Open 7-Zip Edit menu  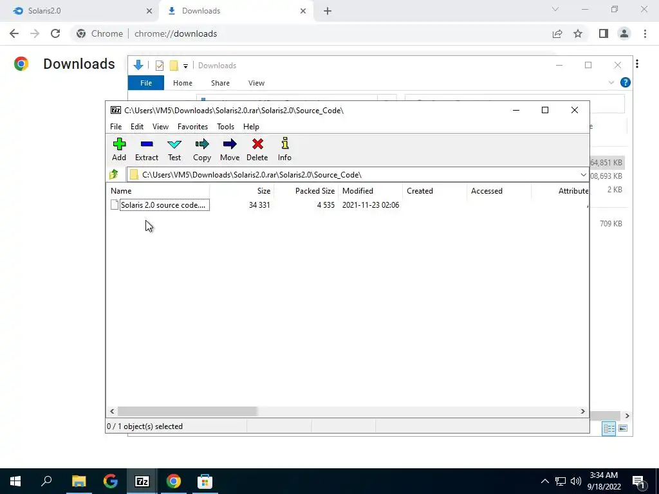(x=137, y=127)
